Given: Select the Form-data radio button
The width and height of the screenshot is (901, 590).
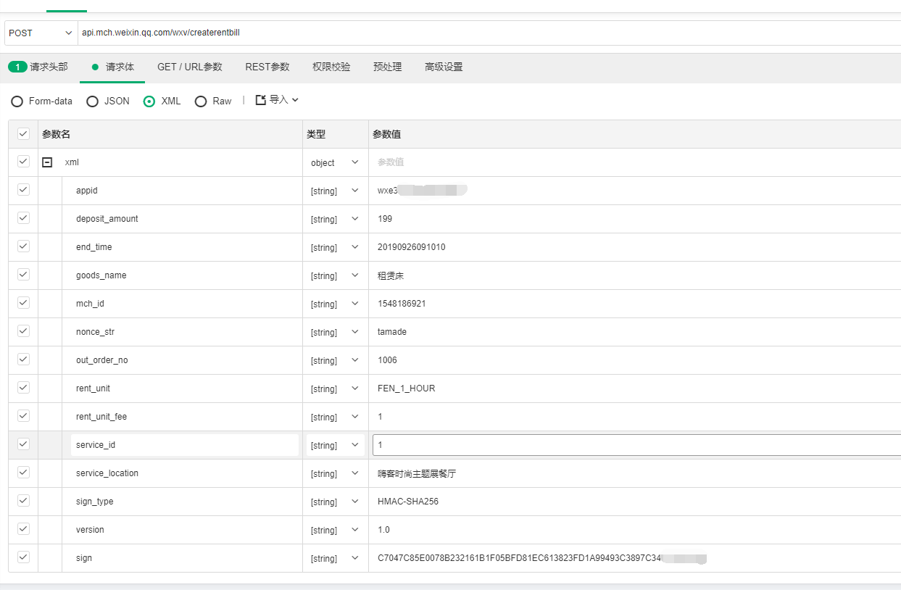Looking at the screenshot, I should (x=17, y=101).
